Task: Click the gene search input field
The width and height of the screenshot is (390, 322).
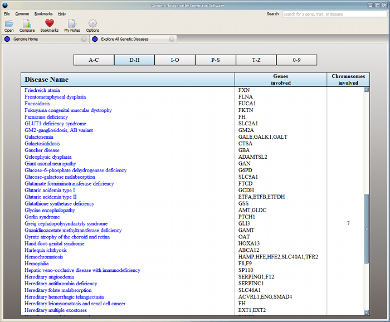Action: pos(334,14)
